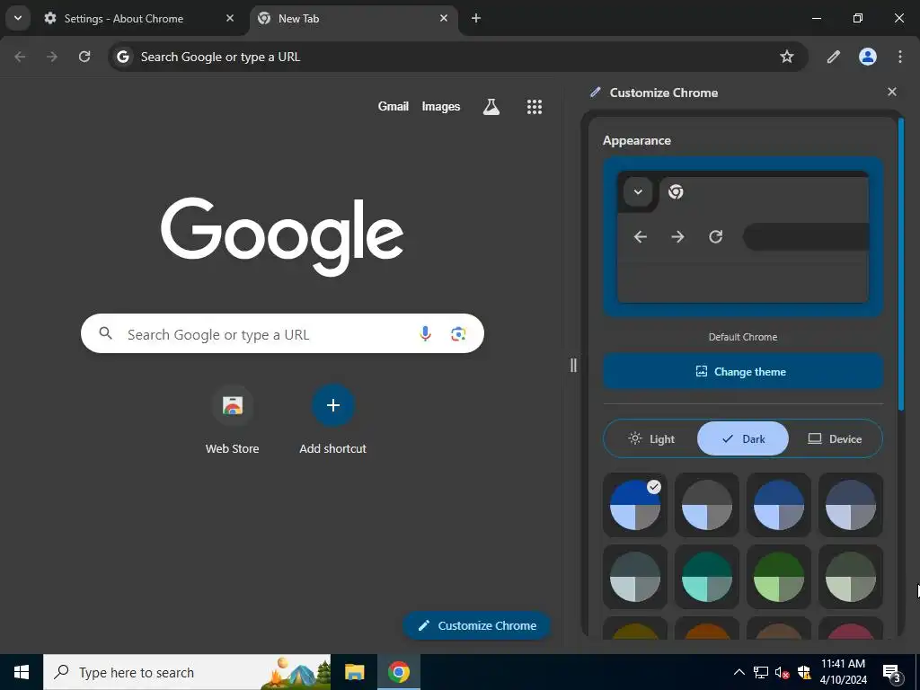Select Light mode
Image resolution: width=920 pixels, height=690 pixels.
click(x=651, y=438)
